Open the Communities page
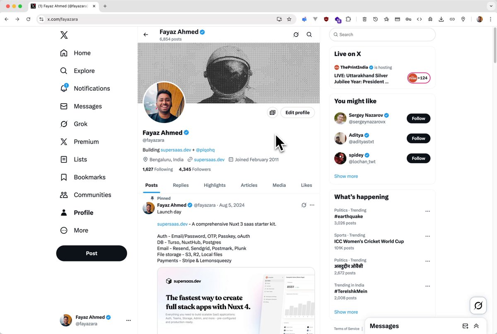This screenshot has height=334, width=497. pyautogui.click(x=86, y=195)
